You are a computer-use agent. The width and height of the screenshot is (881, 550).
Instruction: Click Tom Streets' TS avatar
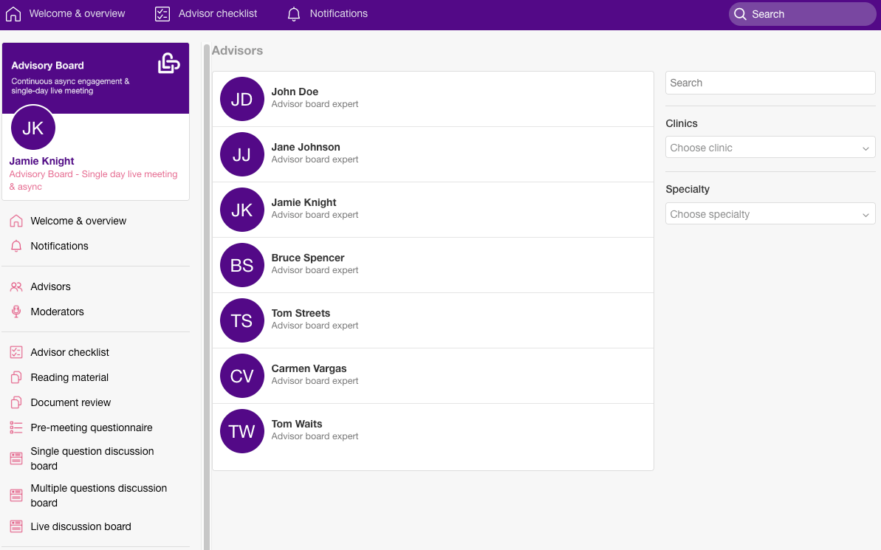pyautogui.click(x=242, y=320)
